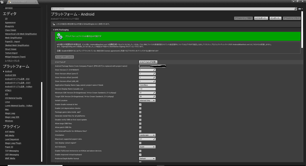Click the sidebar category list scrollbar
306x166 pixels.
tap(42, 122)
